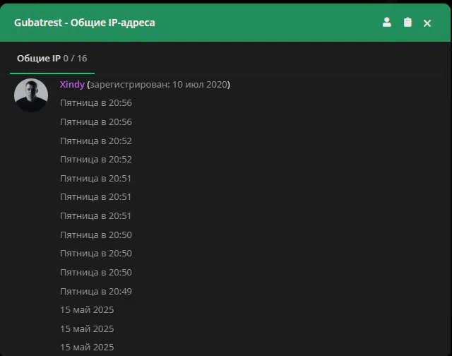This screenshot has height=356, width=452.
Task: Select the first Пятница в 20:51 entry
Action: [95, 179]
